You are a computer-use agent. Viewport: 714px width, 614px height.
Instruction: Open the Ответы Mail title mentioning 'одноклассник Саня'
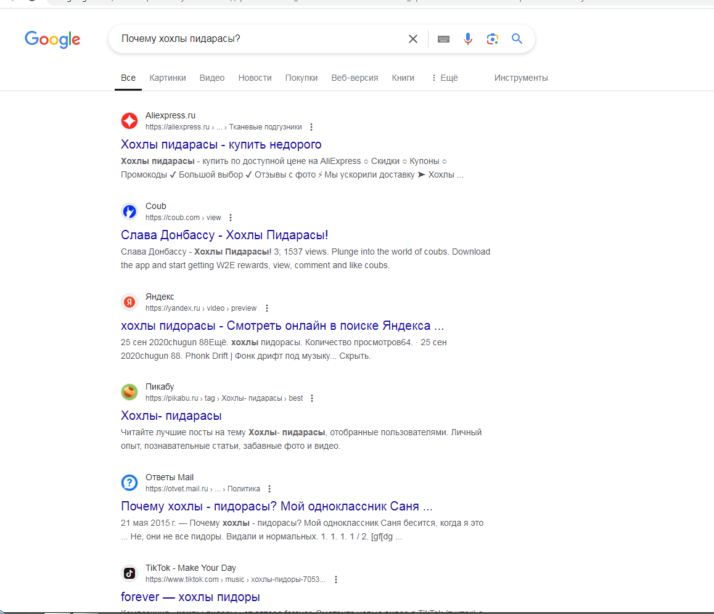click(x=277, y=507)
